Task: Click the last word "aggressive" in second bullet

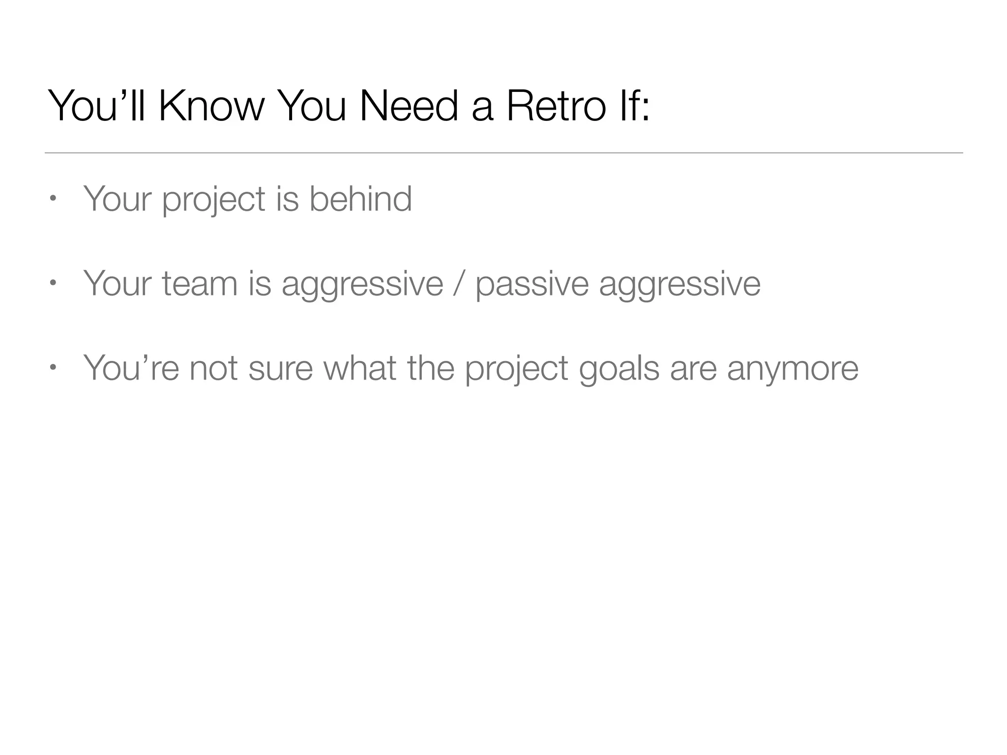Action: click(680, 286)
